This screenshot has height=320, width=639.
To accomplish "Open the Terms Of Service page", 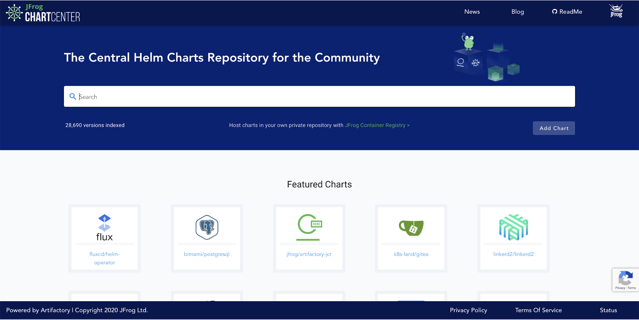I will coord(538,310).
